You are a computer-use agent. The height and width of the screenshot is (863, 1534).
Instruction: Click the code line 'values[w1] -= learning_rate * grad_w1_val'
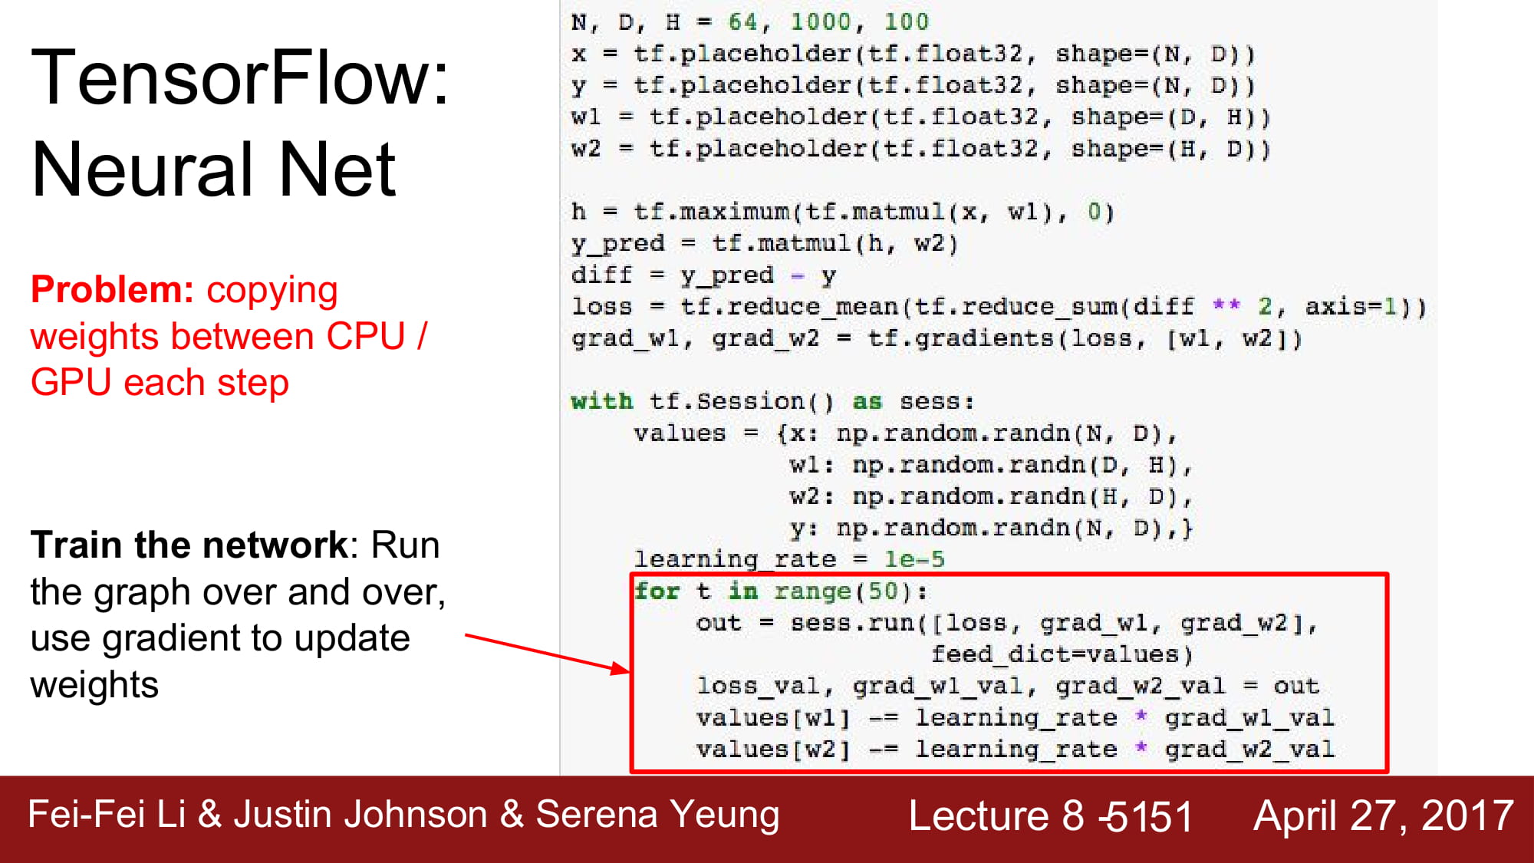click(x=1015, y=718)
